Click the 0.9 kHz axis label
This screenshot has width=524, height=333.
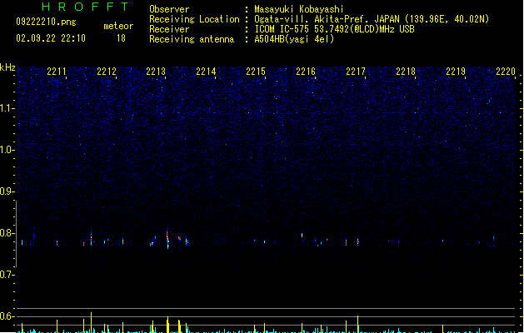pos(7,191)
